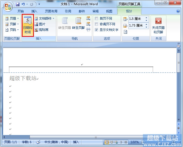
Task: Enable different odd and even pages (奇偶页不同)
Action: 97,24
